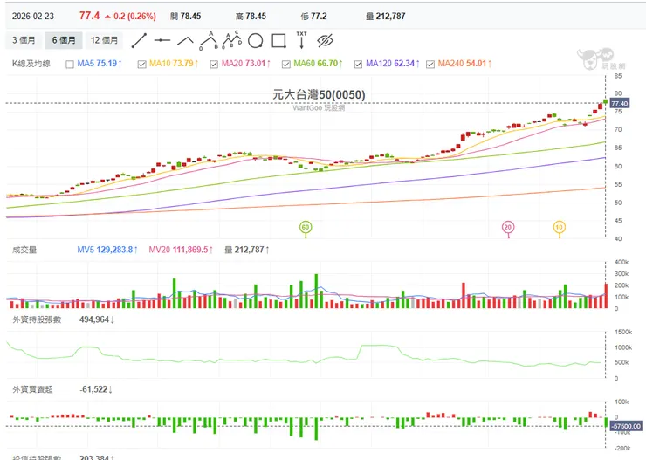The image size is (646, 460).
Task: Click the 77.40 current price label
Action: coord(619,103)
